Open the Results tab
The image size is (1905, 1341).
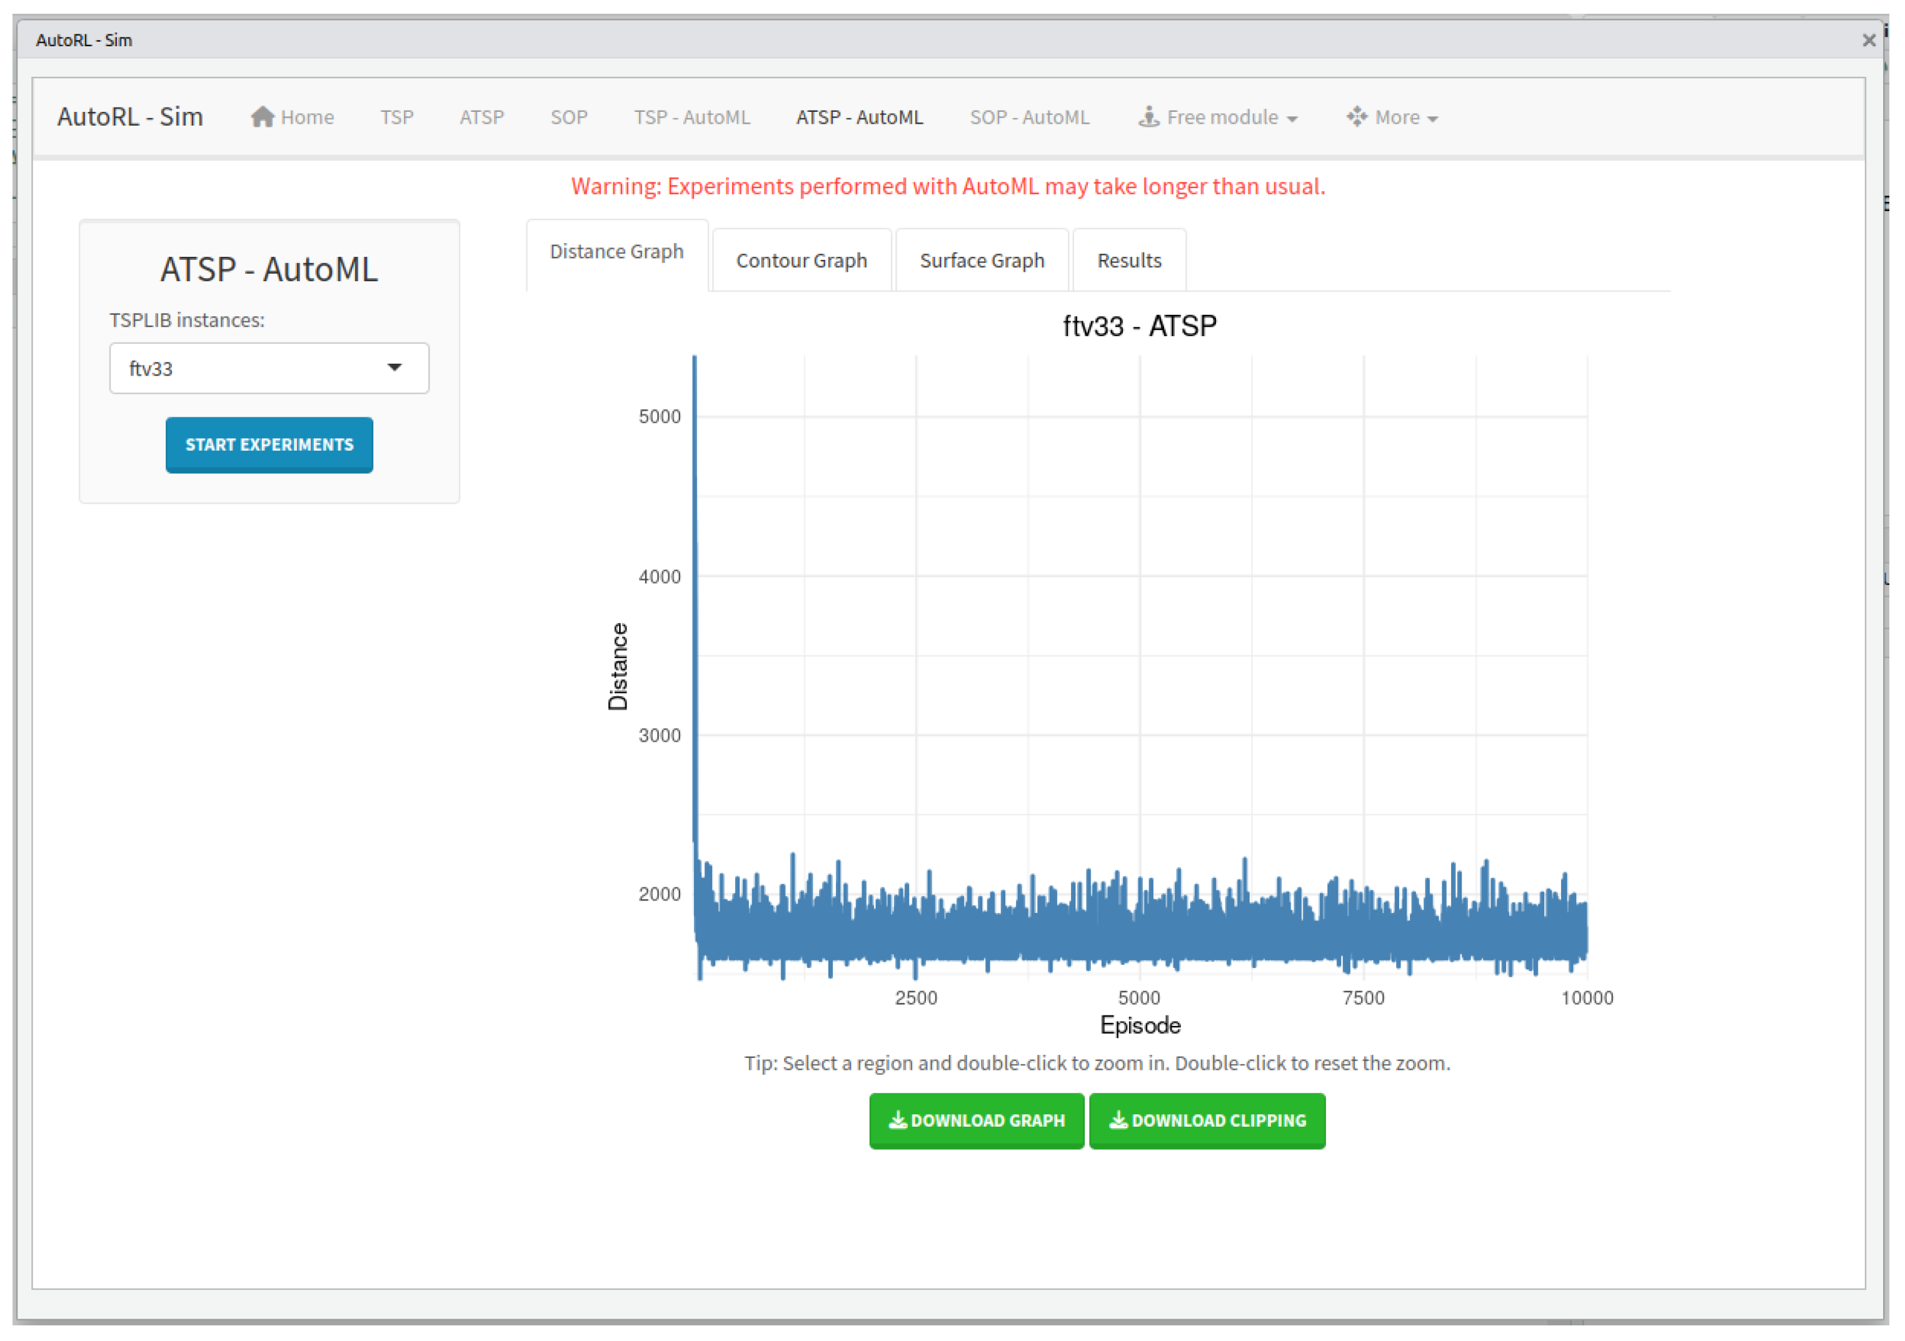click(1128, 261)
